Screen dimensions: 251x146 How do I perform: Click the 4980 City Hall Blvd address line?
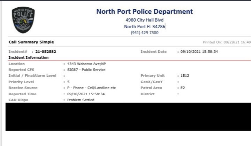pyautogui.click(x=144, y=20)
